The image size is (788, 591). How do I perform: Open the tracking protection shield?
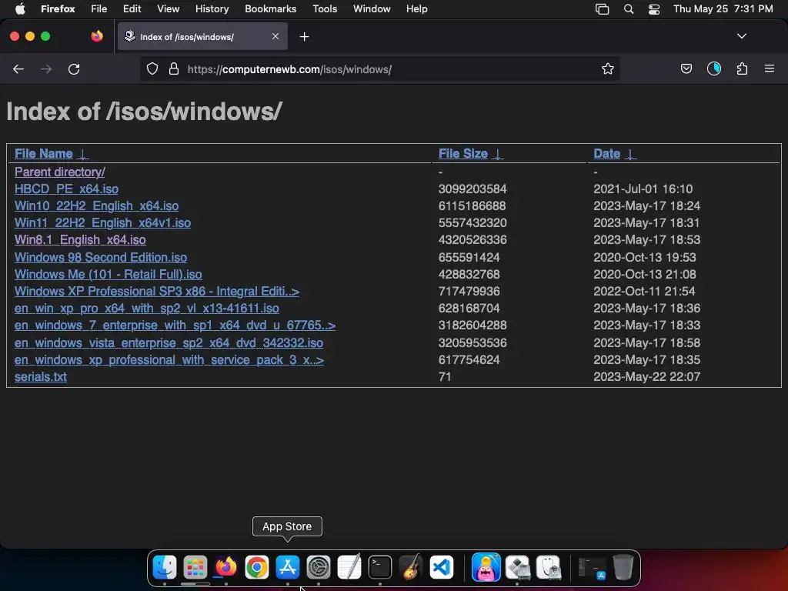pos(152,68)
